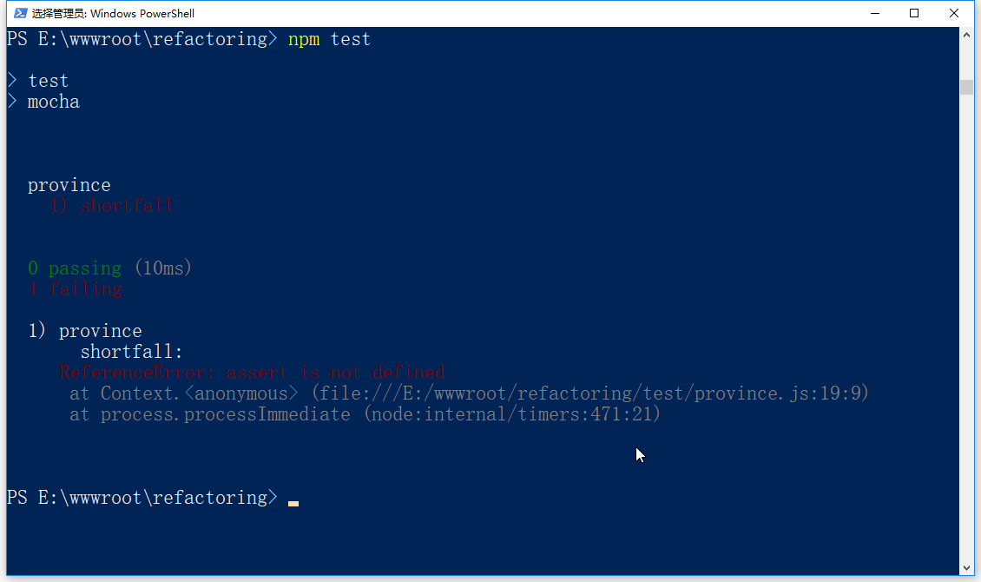Viewport: 981px width, 582px height.
Task: Click the "shortfall:" label under the failure summary
Action: tap(132, 352)
